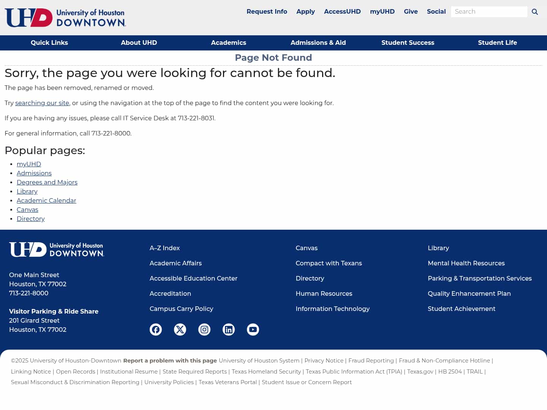Open State Required Reports link
This screenshot has width=547, height=410.
point(194,372)
